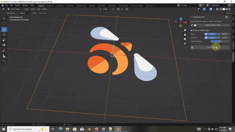Toggle snapping magnet in header
This screenshot has height=132, width=235.
pyautogui.click(x=118, y=9)
